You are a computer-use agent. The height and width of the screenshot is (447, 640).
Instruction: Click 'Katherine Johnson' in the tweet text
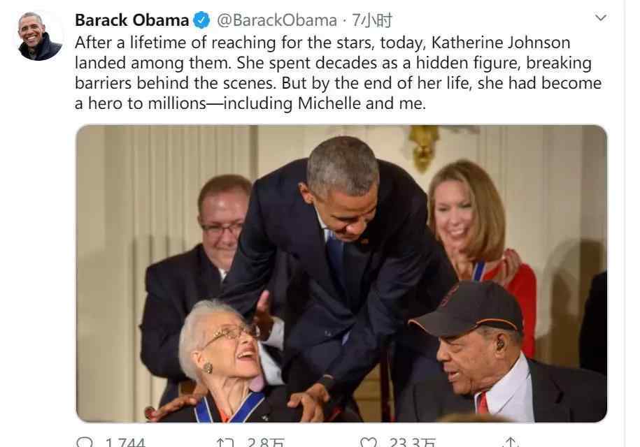point(500,43)
